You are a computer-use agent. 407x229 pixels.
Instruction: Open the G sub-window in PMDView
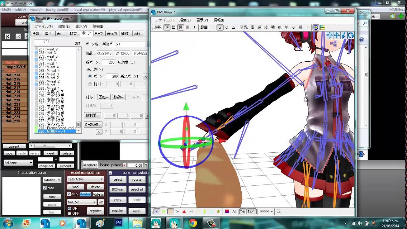coord(293,27)
